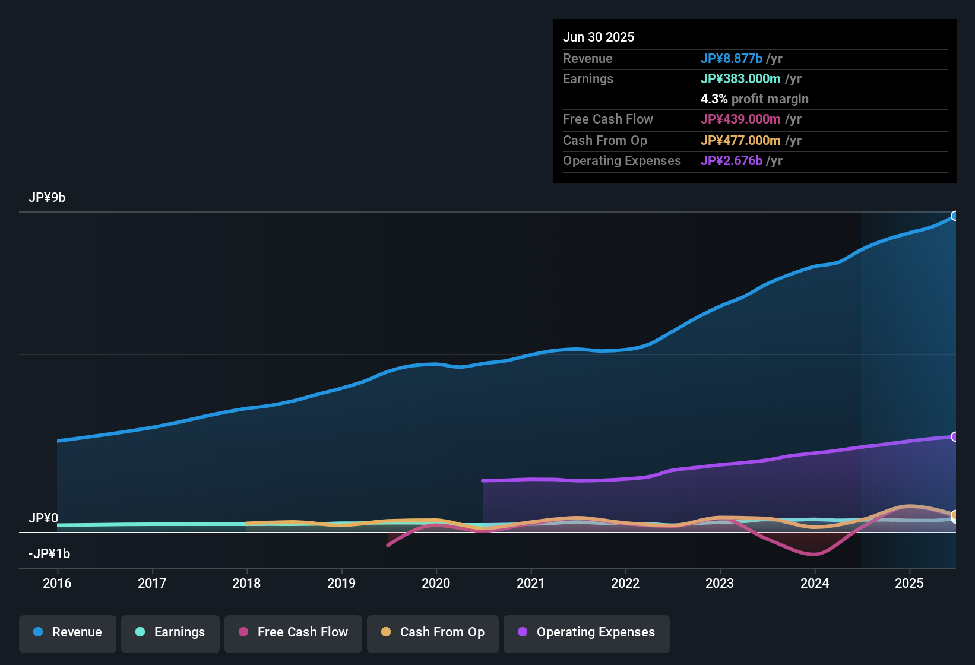This screenshot has width=975, height=665.
Task: Click the orange Cash From Op legend dot
Action: click(385, 632)
